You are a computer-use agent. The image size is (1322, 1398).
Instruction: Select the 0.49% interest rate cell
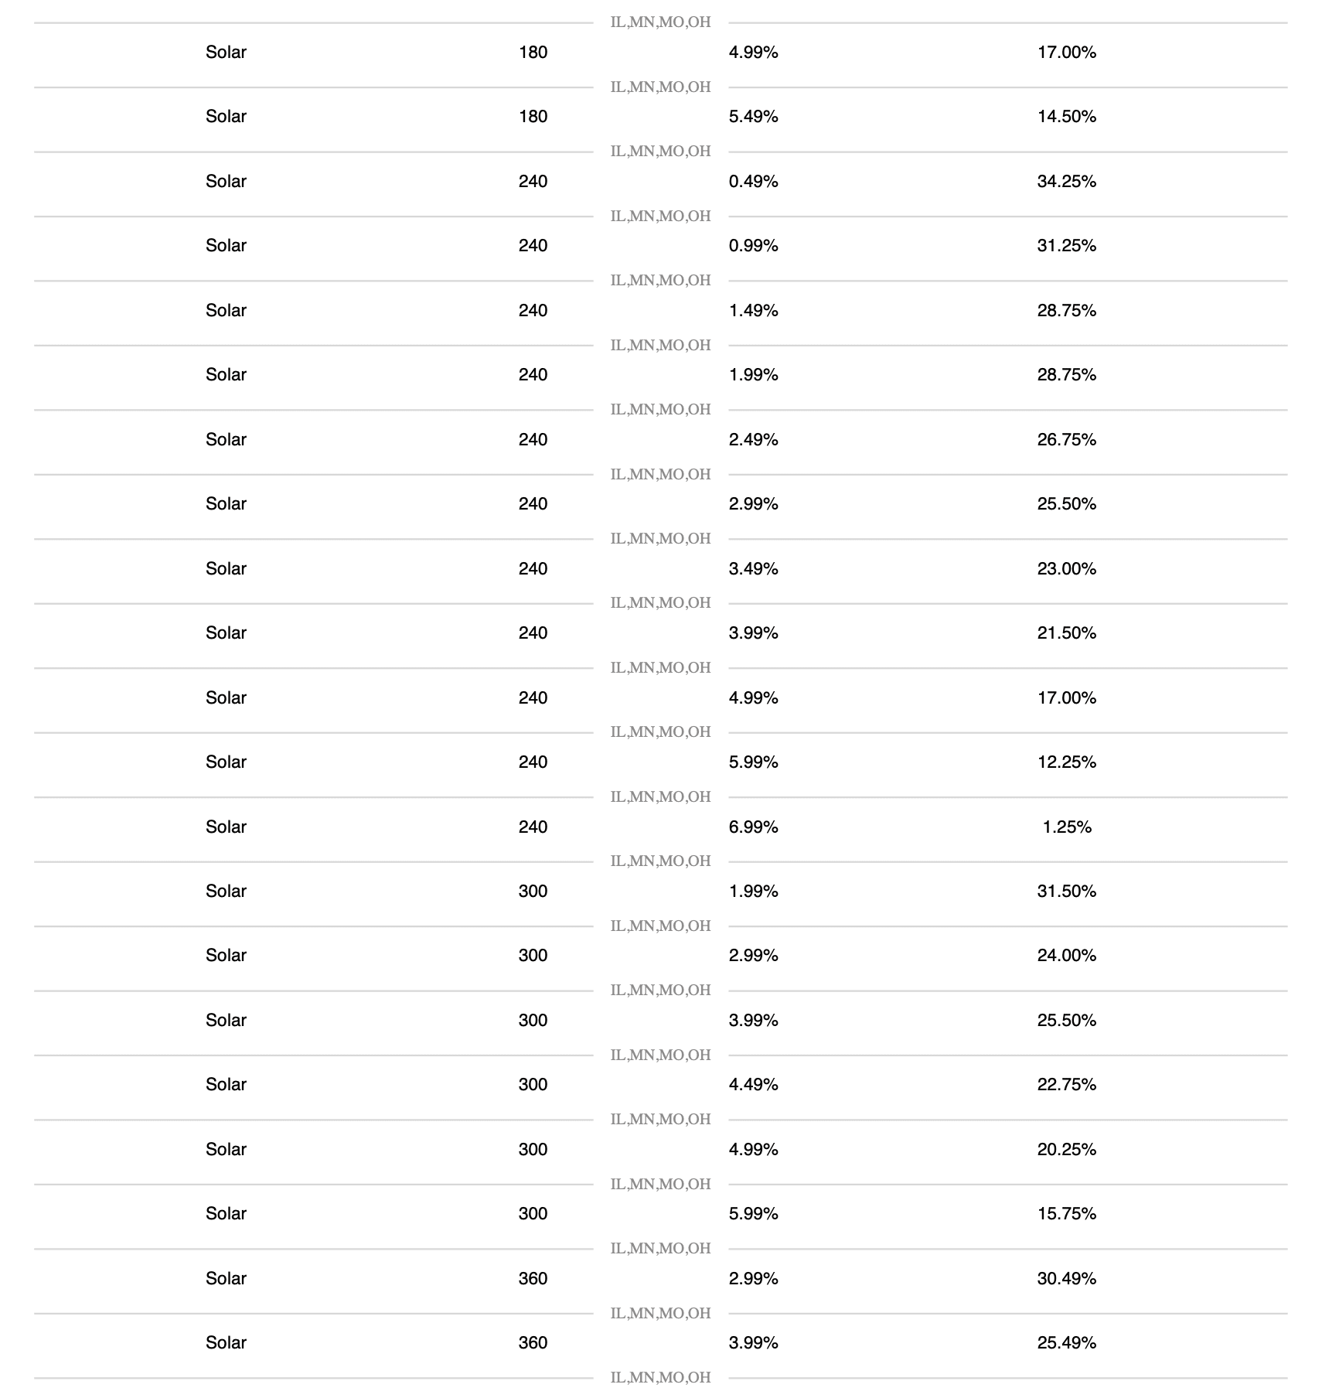pos(753,181)
